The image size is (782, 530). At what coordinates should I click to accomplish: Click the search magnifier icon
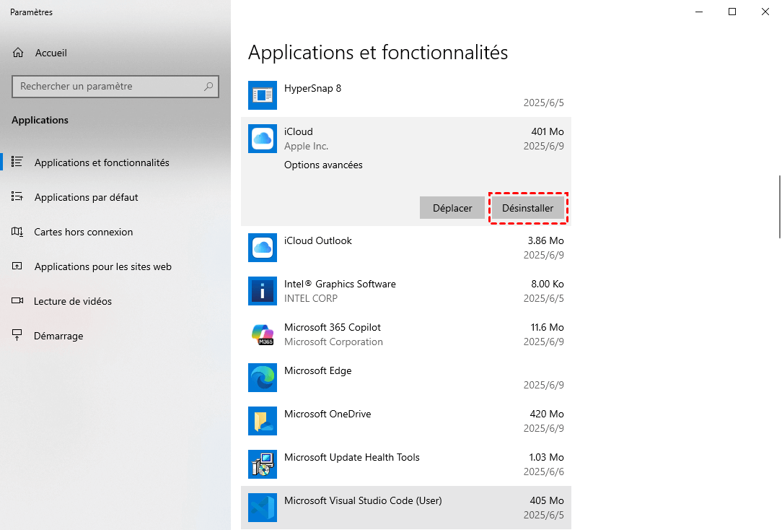pos(208,87)
